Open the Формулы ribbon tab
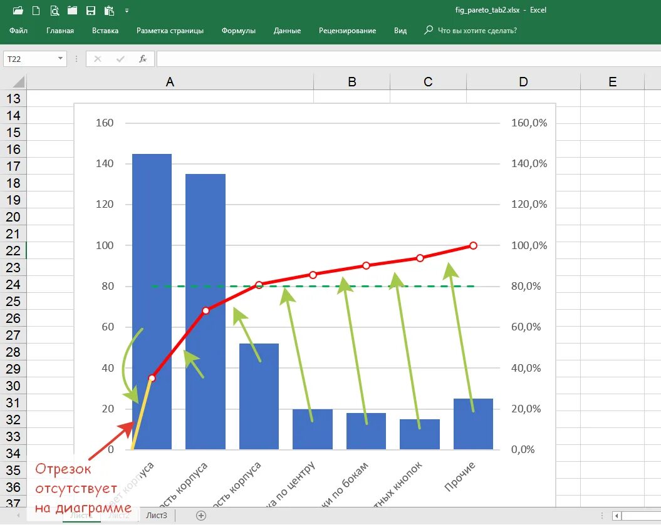The image size is (661, 525). [x=239, y=31]
